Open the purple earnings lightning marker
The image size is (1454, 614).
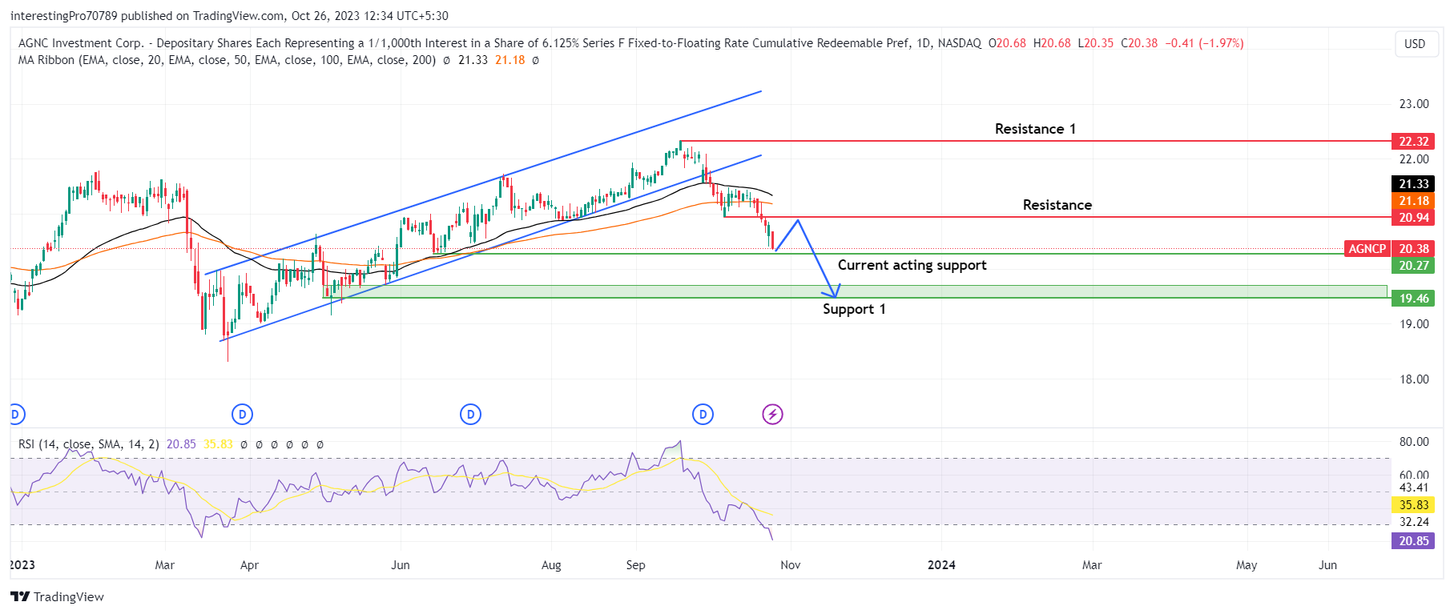[772, 415]
